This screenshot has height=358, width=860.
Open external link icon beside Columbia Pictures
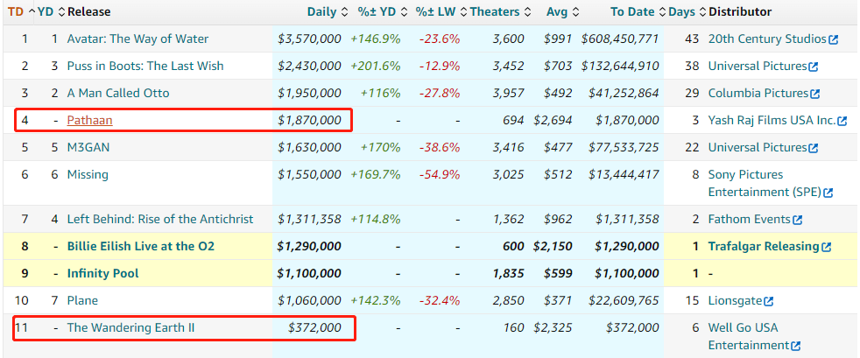coord(815,94)
